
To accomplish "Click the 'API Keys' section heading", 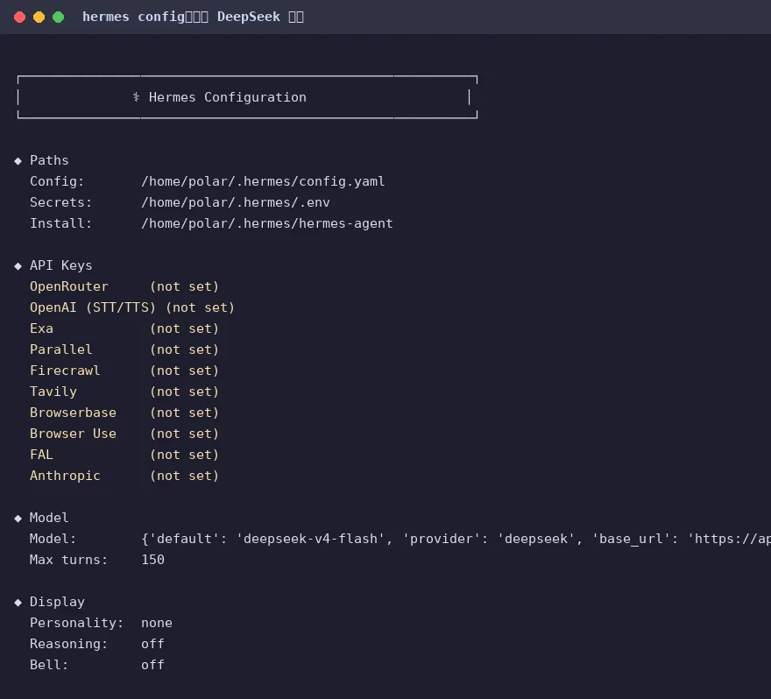I will point(61,265).
